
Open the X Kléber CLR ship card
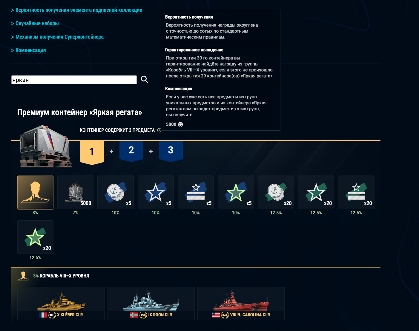coord(61,303)
